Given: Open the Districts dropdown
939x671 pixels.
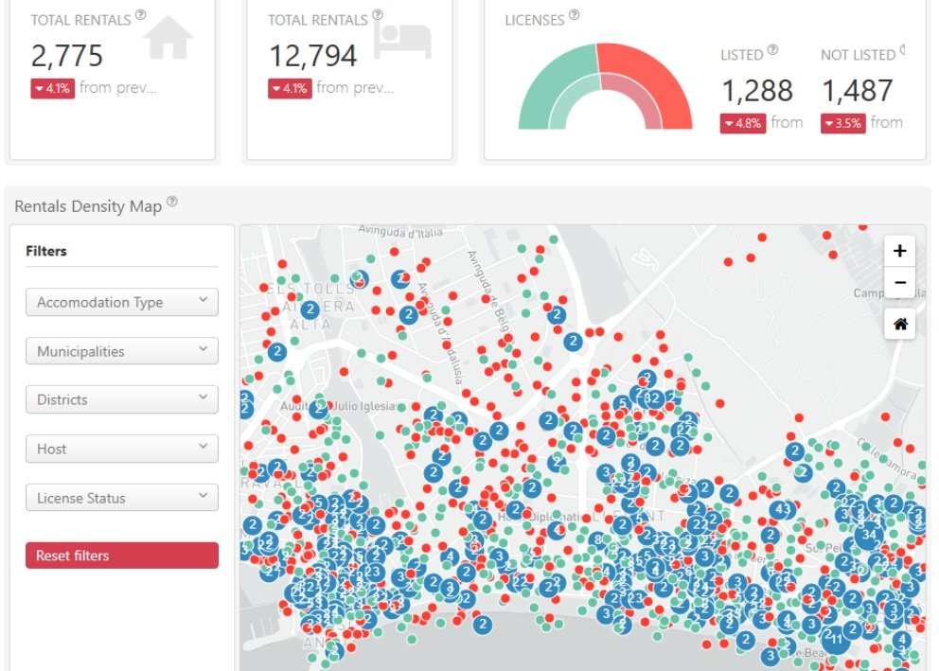Looking at the screenshot, I should [x=122, y=399].
